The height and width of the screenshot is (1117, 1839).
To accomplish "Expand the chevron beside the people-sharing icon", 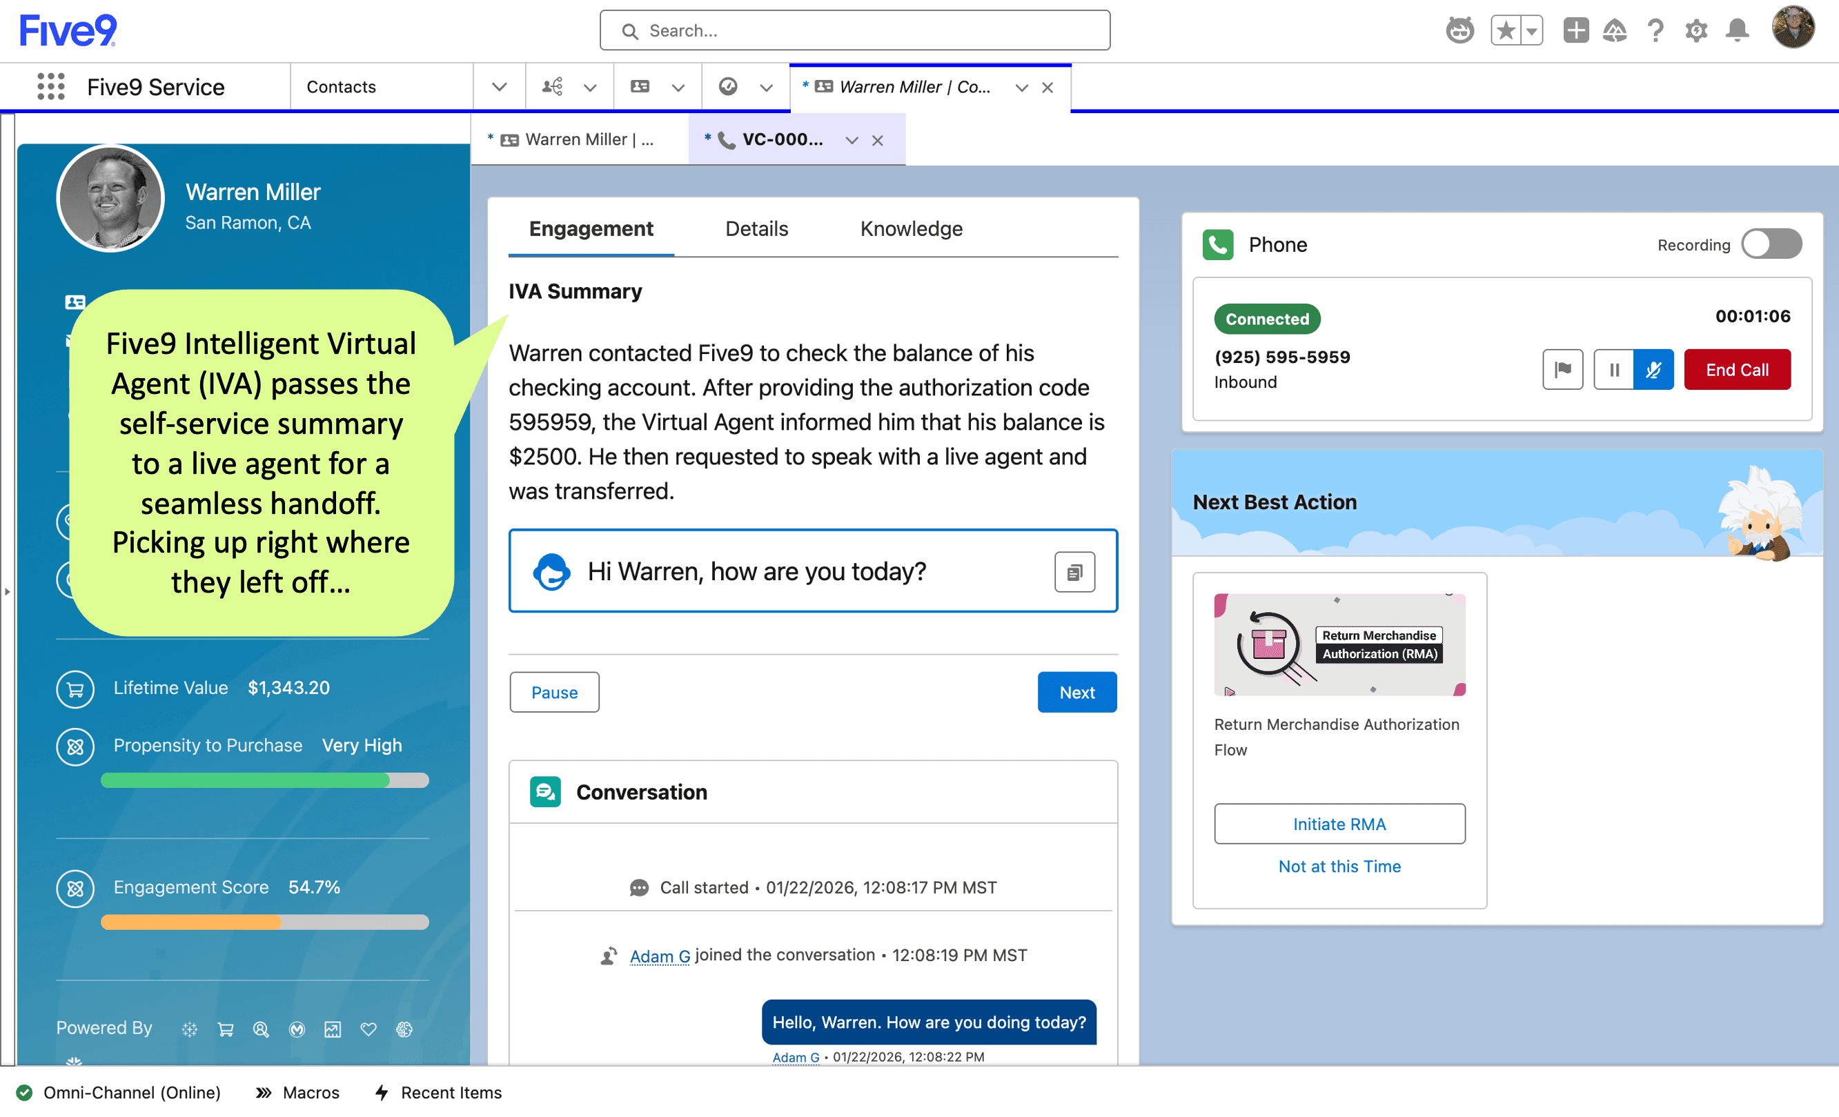I will coord(589,88).
